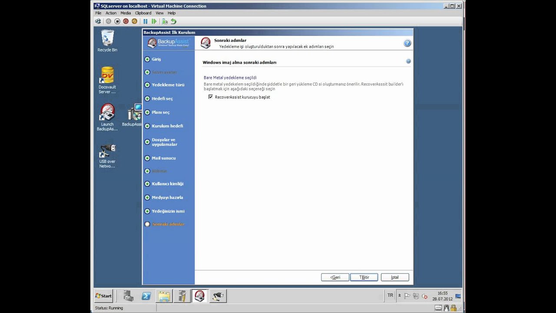Go to the Giriş wizard step

[x=156, y=59]
